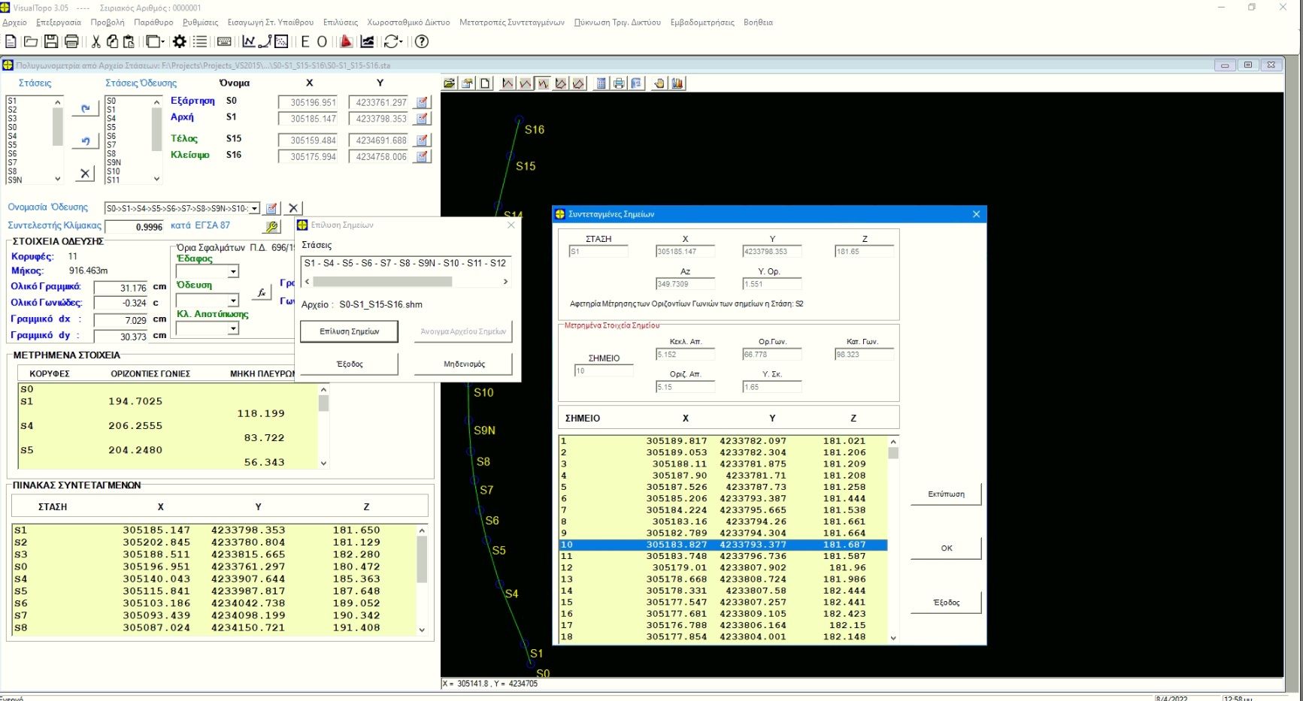The image size is (1303, 701).
Task: Click the red AutoCAD export toolbar icon
Action: pos(346,41)
